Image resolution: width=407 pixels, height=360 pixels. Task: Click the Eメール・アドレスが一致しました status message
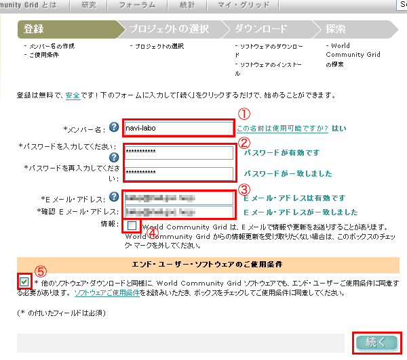pos(301,212)
